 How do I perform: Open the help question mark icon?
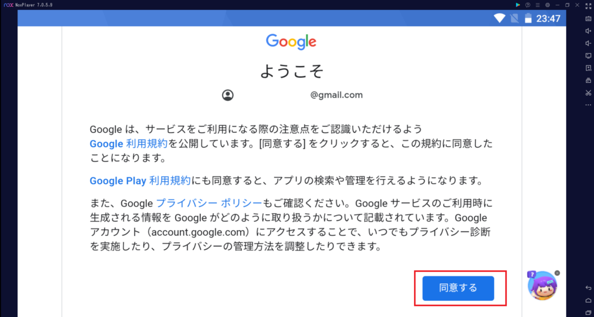click(x=528, y=5)
